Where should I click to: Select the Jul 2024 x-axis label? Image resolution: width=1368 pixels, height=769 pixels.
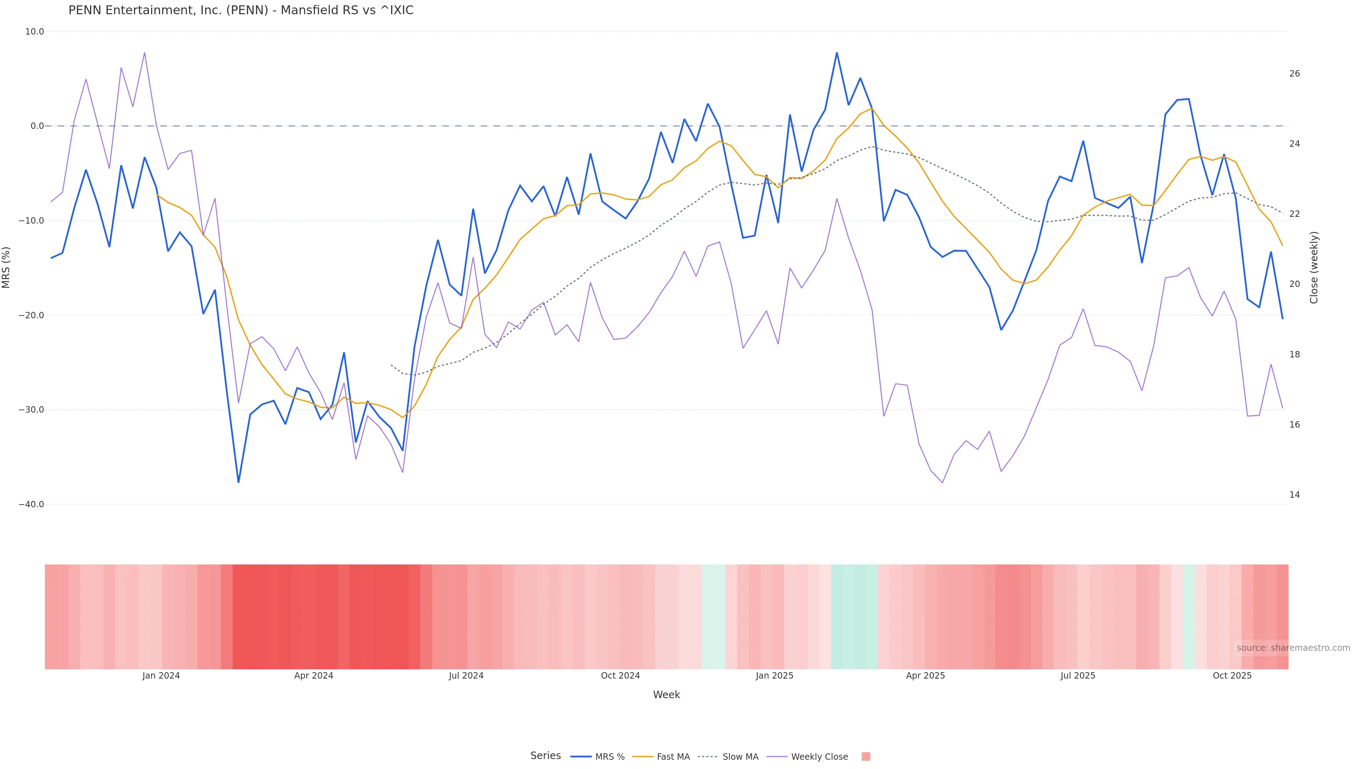click(466, 676)
